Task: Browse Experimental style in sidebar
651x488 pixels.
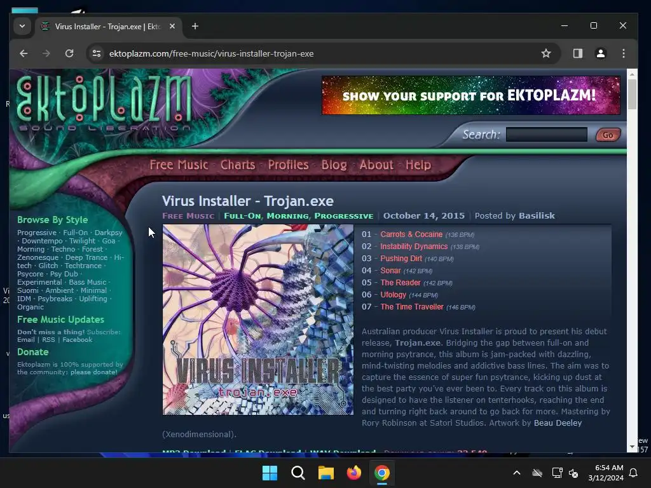Action: coord(39,282)
